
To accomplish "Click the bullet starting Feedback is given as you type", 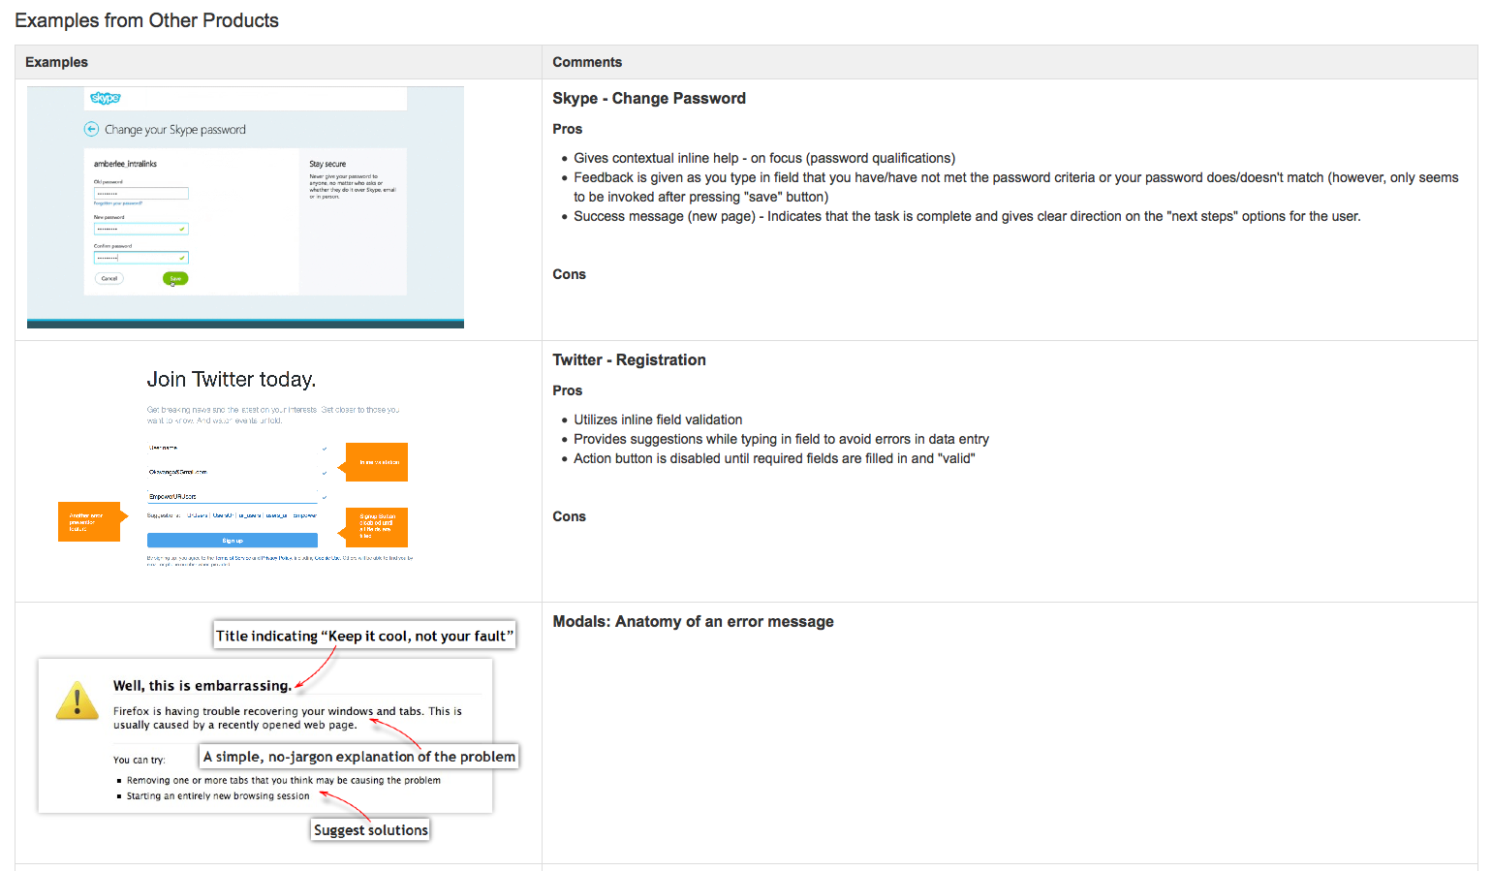I will [x=1016, y=187].
